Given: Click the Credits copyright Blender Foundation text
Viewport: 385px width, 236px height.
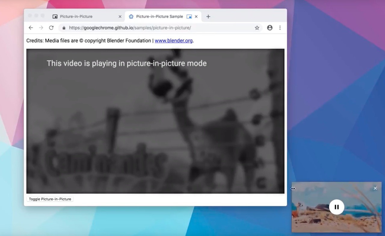Looking at the screenshot, I should pos(89,41).
